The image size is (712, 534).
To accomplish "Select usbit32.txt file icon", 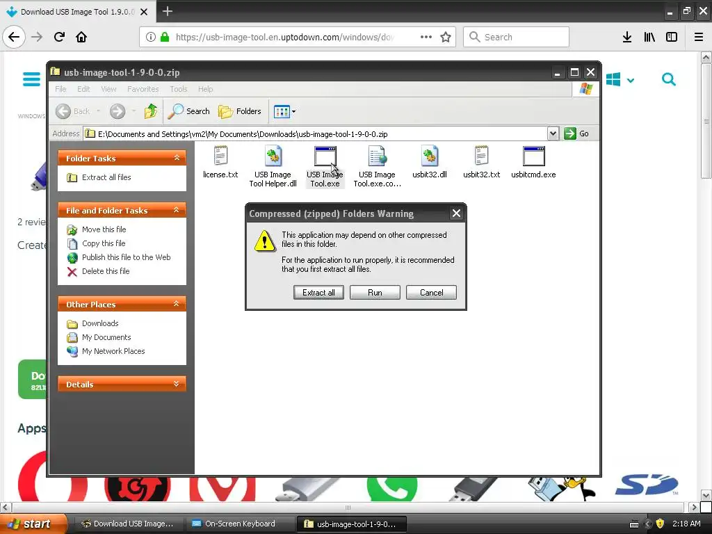I will click(481, 156).
